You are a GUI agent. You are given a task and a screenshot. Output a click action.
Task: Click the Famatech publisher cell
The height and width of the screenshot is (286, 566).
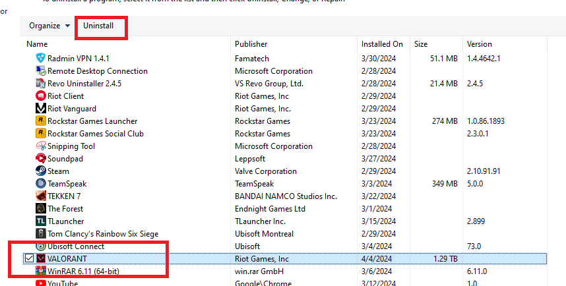coord(252,59)
